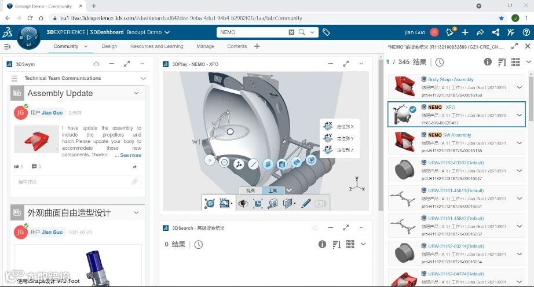Screen dimensions: 534x287
Task: Expand the 外观曲面自由造型设计 post chevron
Action: [x=136, y=212]
